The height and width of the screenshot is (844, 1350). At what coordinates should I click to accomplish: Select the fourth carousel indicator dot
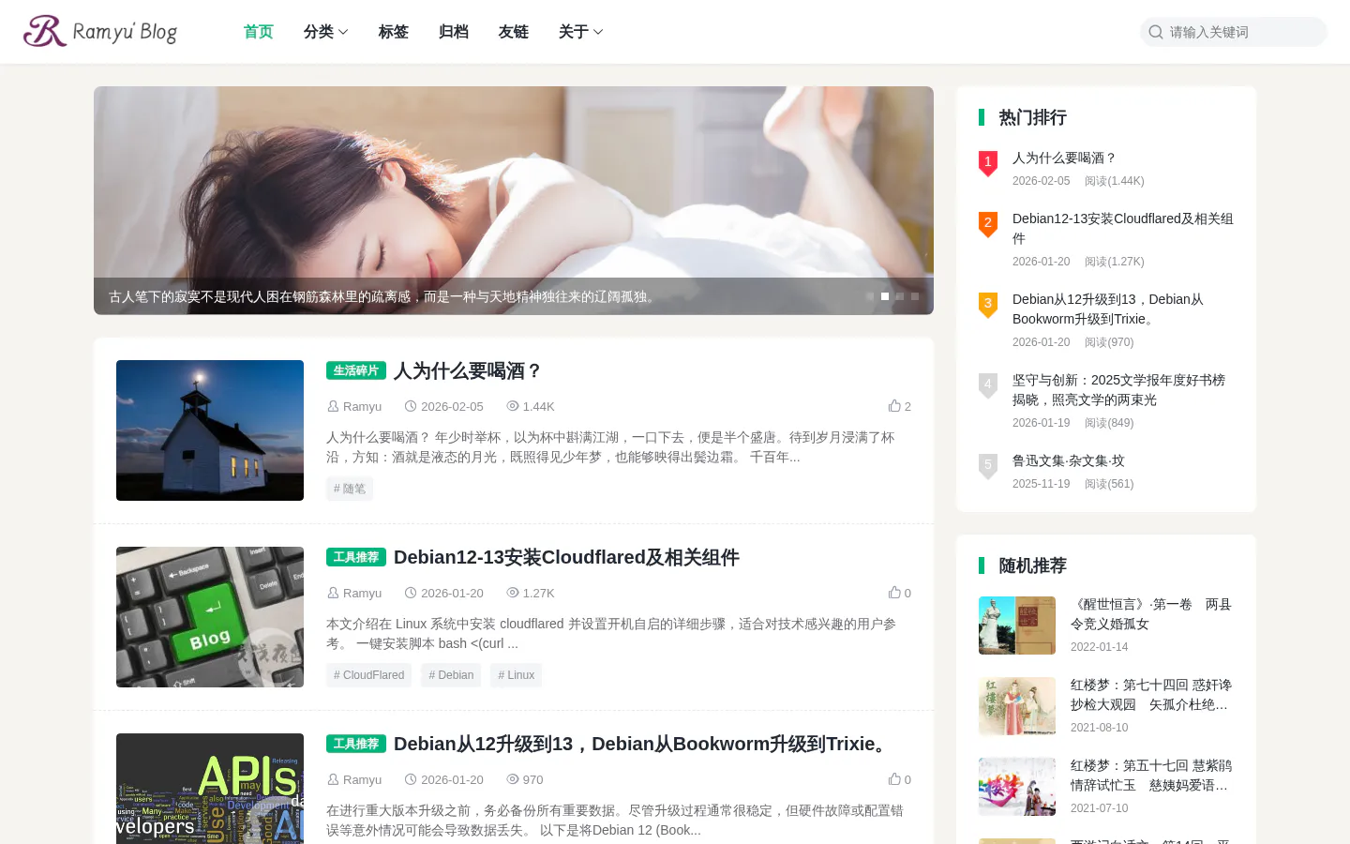click(x=915, y=296)
